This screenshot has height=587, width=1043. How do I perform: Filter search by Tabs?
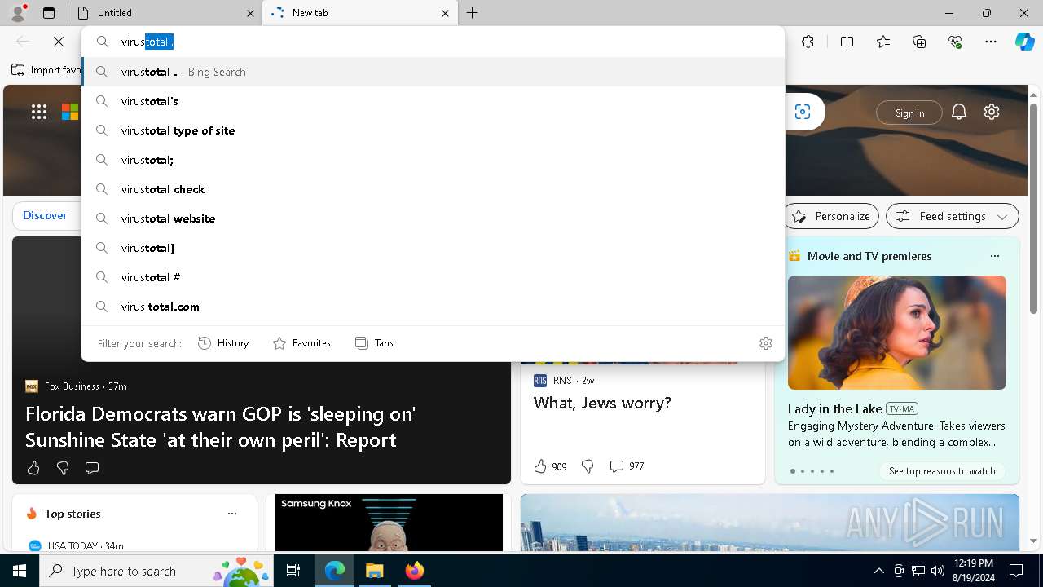(374, 343)
